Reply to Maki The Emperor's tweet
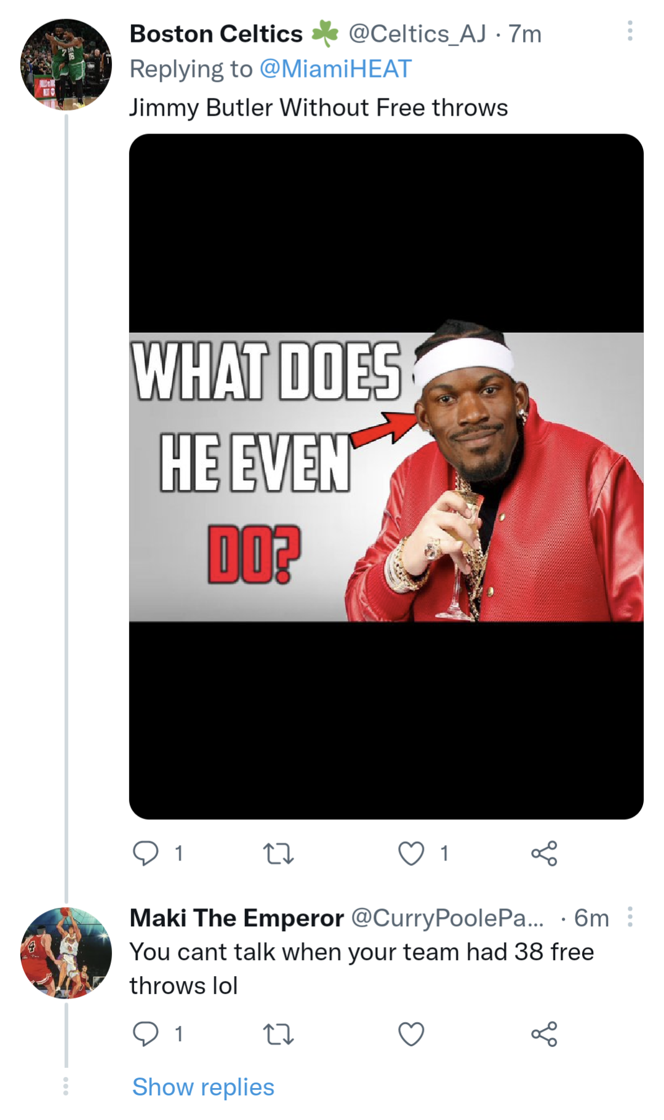The height and width of the screenshot is (1120, 664). pos(146,1034)
